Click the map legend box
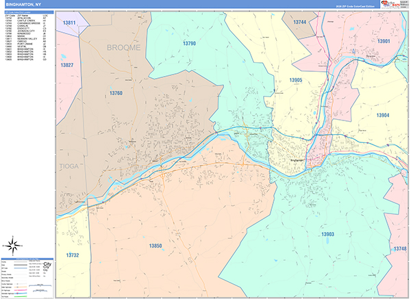This screenshot has width=411, height=299. 27,278
